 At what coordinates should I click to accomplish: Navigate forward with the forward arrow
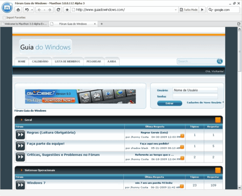(x=50, y=10)
